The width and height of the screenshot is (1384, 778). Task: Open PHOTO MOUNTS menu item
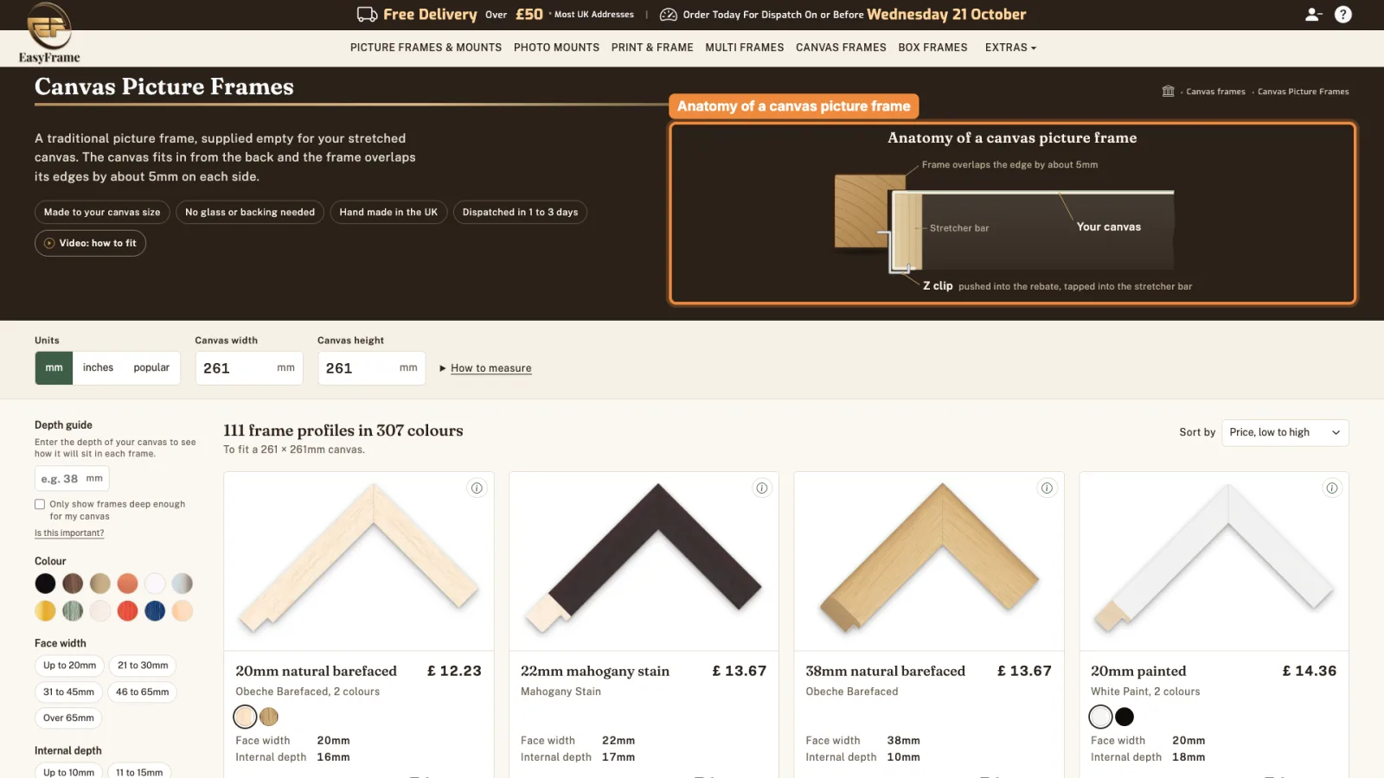point(556,48)
